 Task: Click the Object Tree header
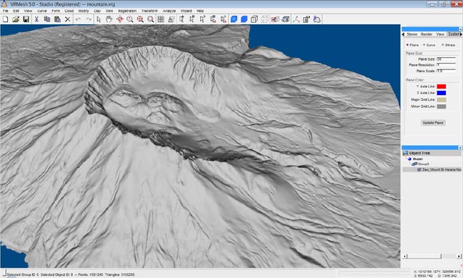(432, 153)
